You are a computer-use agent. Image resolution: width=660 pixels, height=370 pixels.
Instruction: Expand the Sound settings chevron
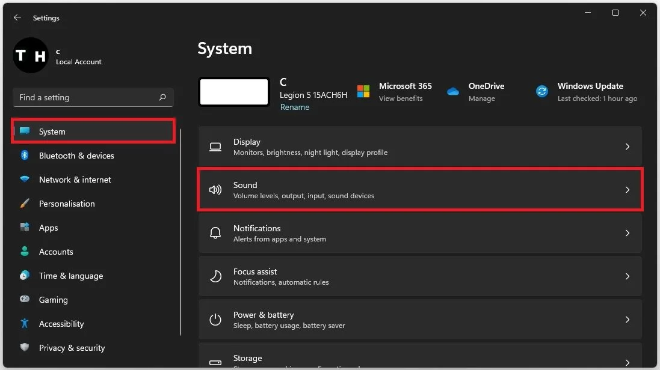click(x=628, y=190)
